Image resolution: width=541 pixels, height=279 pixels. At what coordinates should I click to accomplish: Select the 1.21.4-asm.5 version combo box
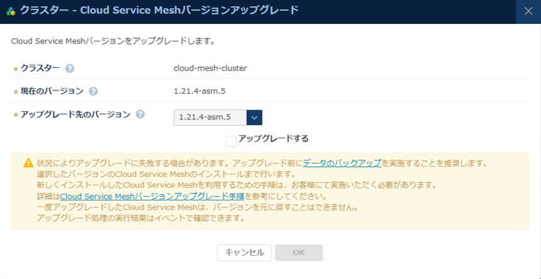218,118
